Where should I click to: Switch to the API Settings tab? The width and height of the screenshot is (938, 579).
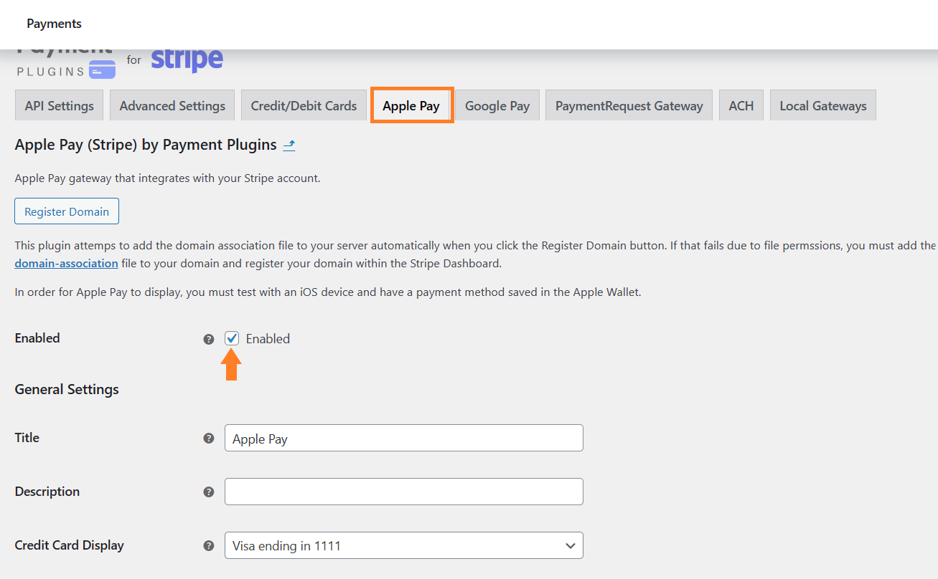click(x=59, y=105)
